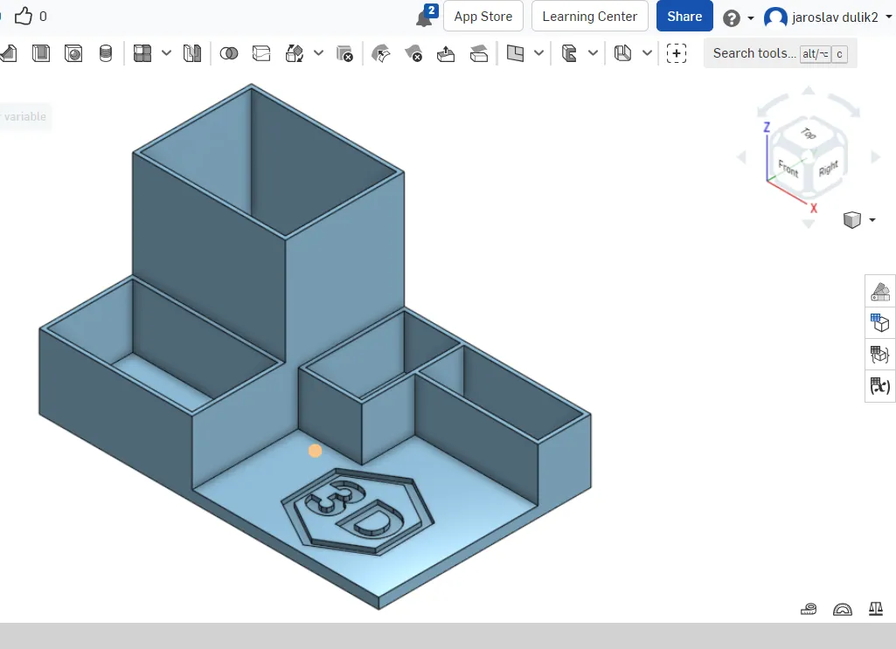
Task: Click the like thumbs-up icon
Action: [x=23, y=17]
